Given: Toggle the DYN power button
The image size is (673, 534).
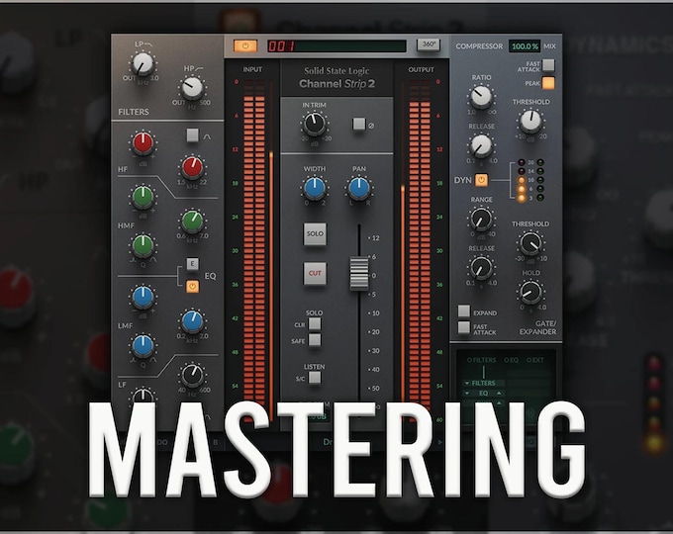Looking at the screenshot, I should coord(481,180).
